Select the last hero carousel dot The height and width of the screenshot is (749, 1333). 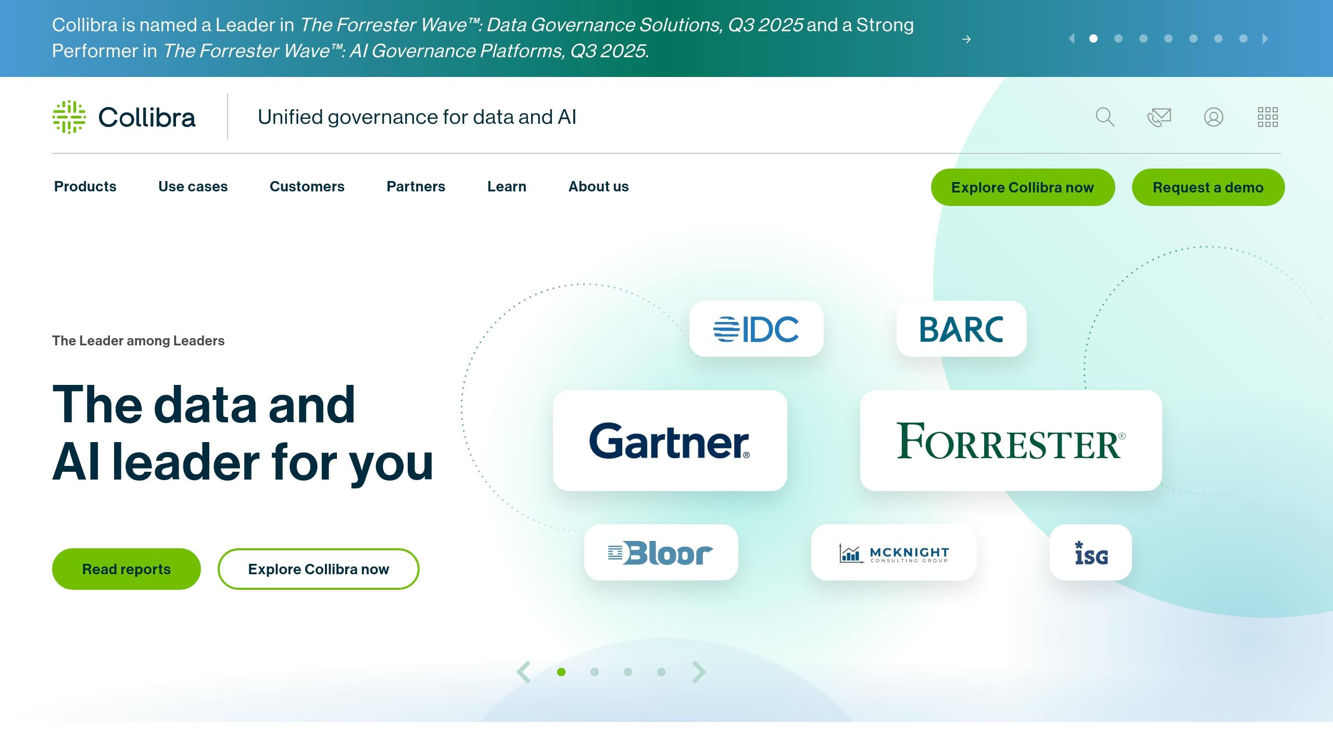click(x=661, y=672)
